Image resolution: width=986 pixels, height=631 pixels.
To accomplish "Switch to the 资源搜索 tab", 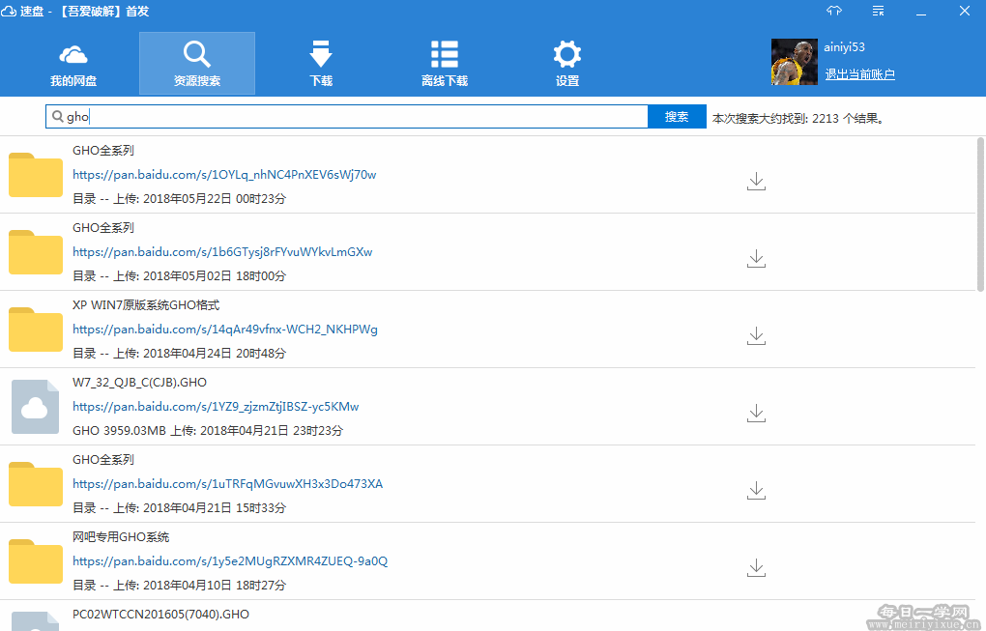I will pyautogui.click(x=197, y=64).
